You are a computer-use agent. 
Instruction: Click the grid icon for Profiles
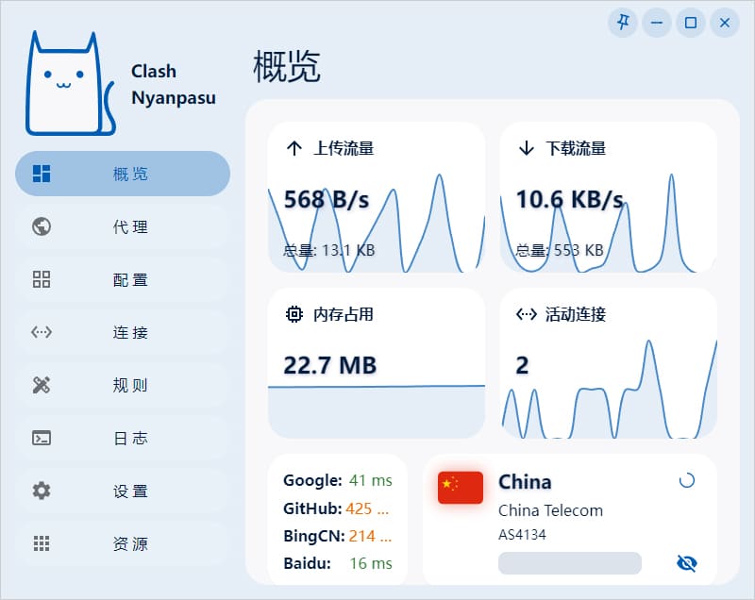pos(42,279)
